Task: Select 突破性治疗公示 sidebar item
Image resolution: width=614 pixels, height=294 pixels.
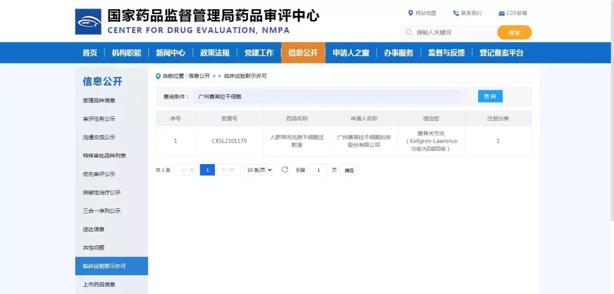Action: (x=101, y=192)
